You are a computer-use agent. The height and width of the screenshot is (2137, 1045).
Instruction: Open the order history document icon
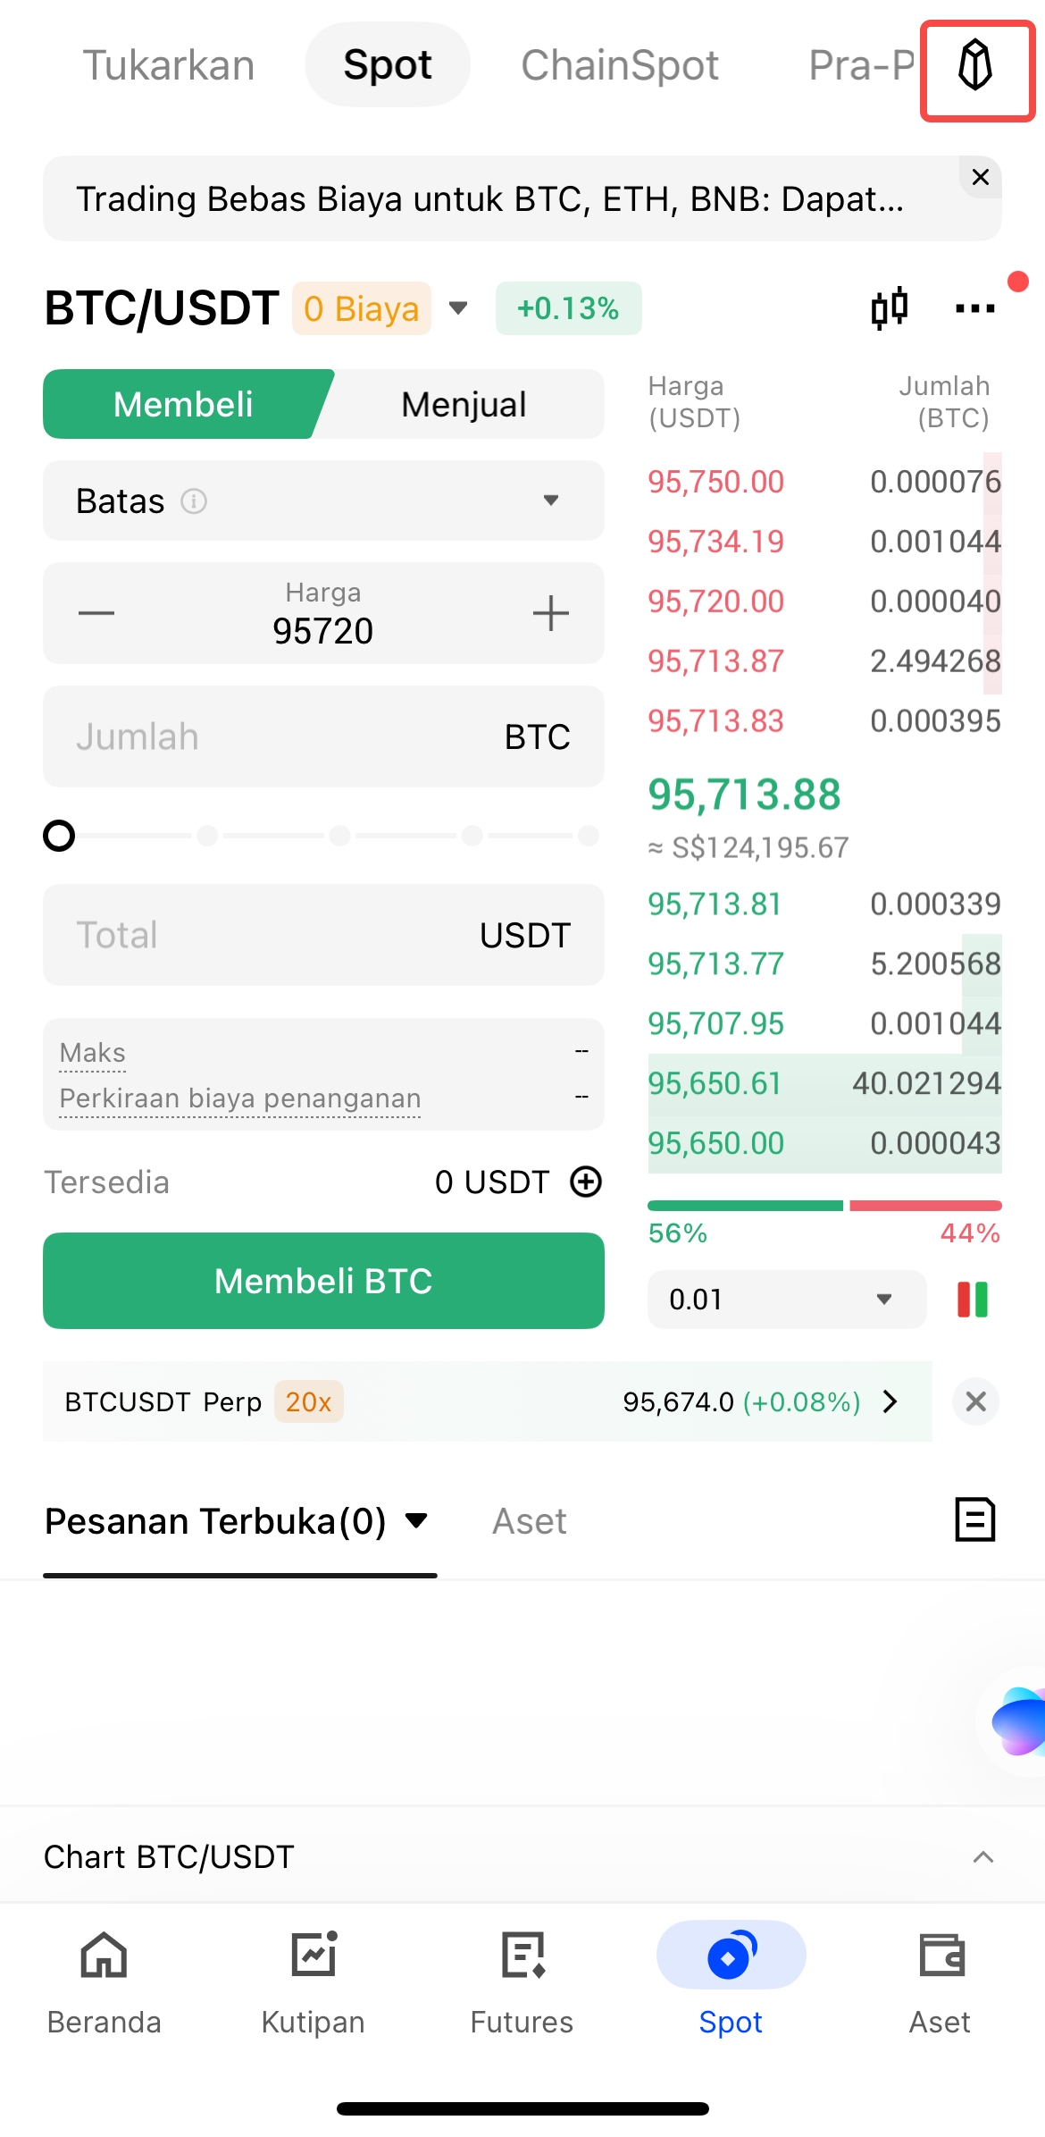point(974,1519)
